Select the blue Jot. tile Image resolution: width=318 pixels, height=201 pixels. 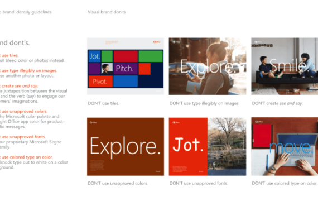(x=94, y=56)
